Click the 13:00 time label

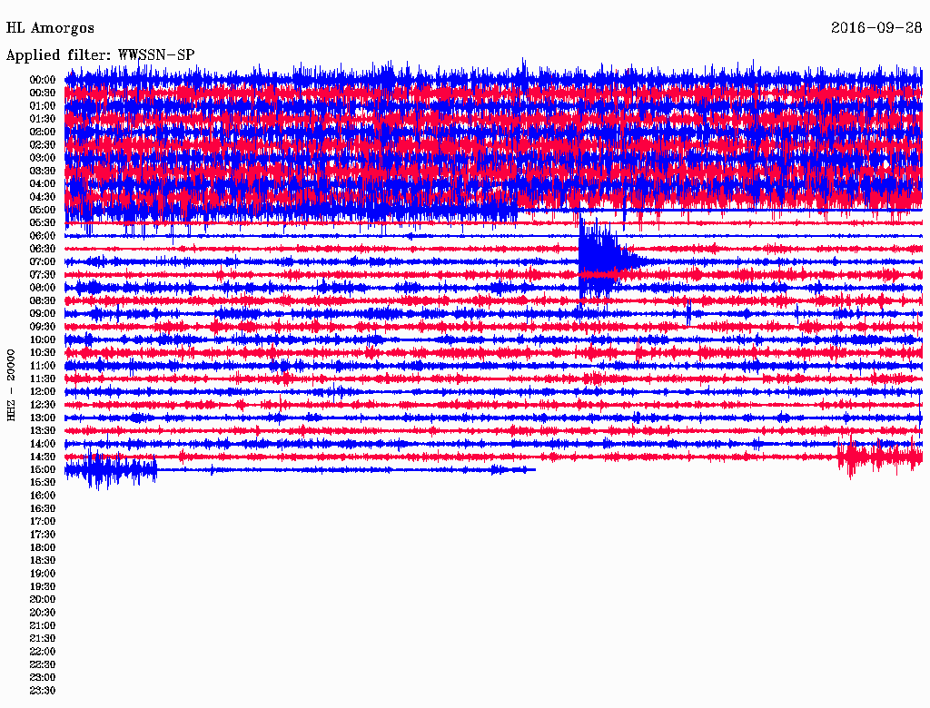point(43,418)
